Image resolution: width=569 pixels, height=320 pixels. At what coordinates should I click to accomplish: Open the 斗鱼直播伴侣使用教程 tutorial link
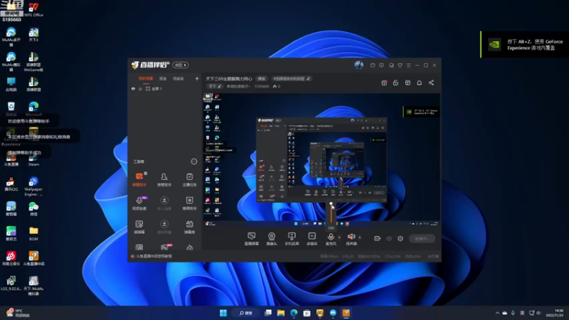(151, 256)
